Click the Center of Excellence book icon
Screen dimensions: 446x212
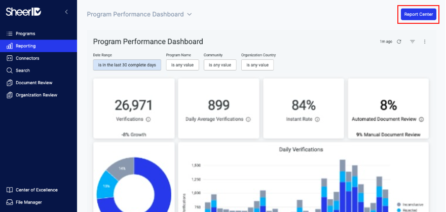pyautogui.click(x=10, y=190)
